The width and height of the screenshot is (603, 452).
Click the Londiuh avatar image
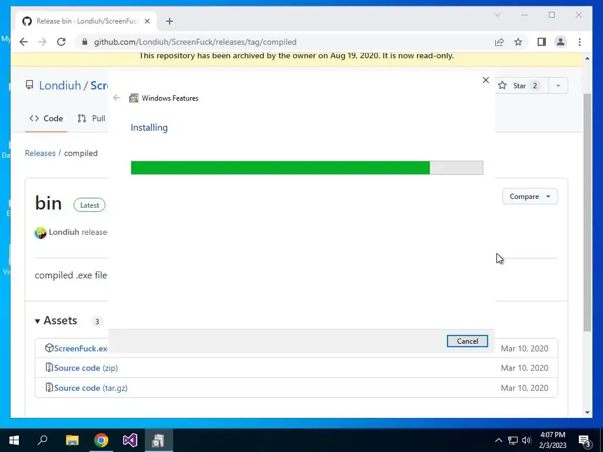click(41, 232)
